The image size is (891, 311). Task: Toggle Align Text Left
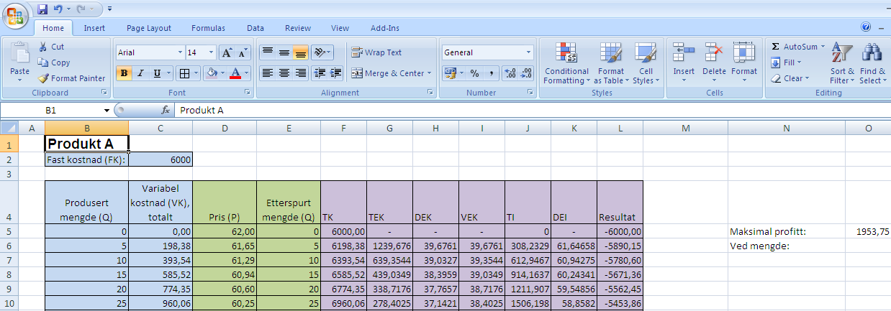(x=267, y=73)
